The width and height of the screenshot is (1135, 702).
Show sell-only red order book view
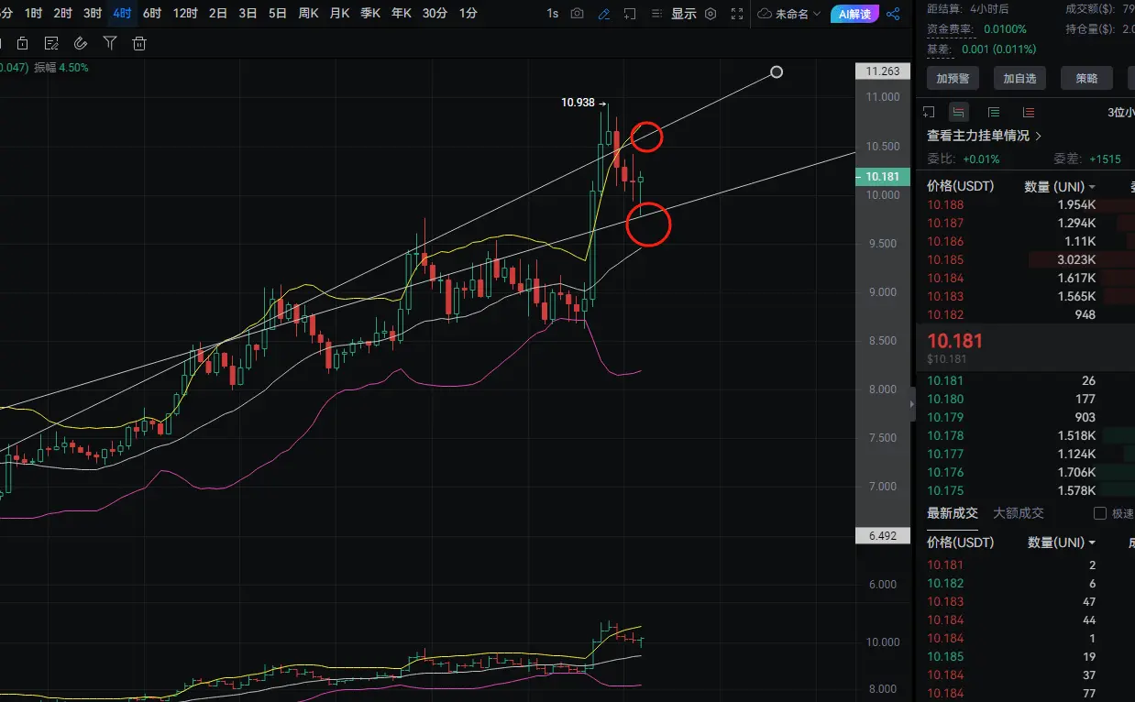click(1028, 112)
